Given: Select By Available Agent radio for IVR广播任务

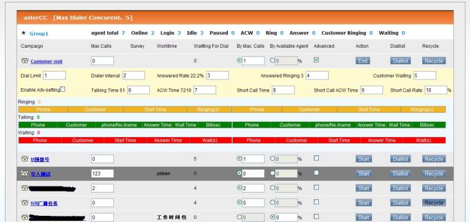Looking at the screenshot, I should pyautogui.click(x=272, y=202).
